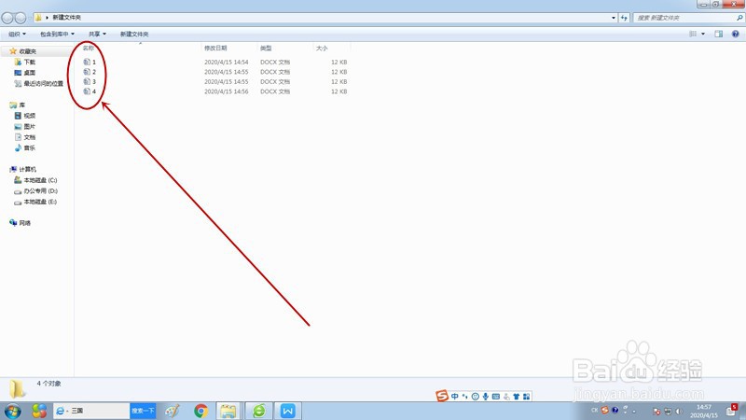Select the DOCX file named 1

[90, 62]
